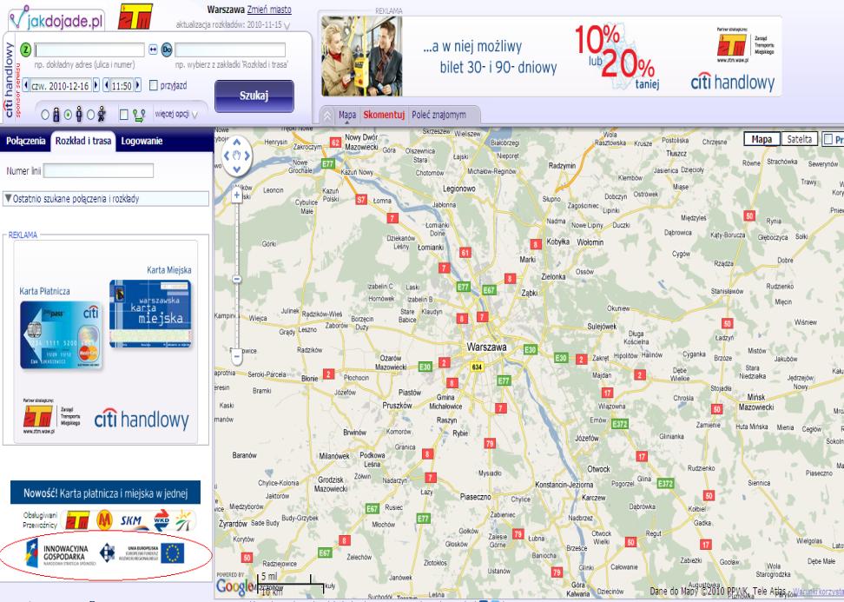
Task: Click the Koleje Mazowieckie carrier logo after WKD
Action: tap(185, 520)
